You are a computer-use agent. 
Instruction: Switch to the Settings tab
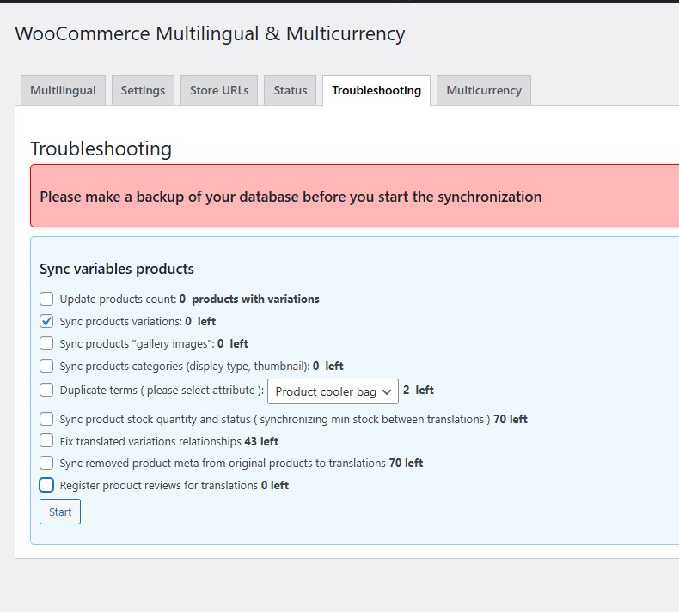click(143, 90)
